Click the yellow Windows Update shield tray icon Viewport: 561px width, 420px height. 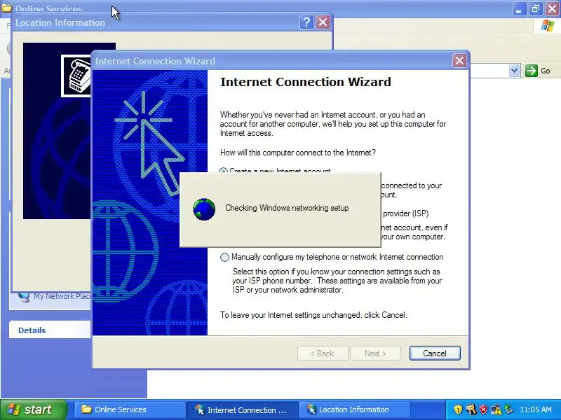point(458,409)
